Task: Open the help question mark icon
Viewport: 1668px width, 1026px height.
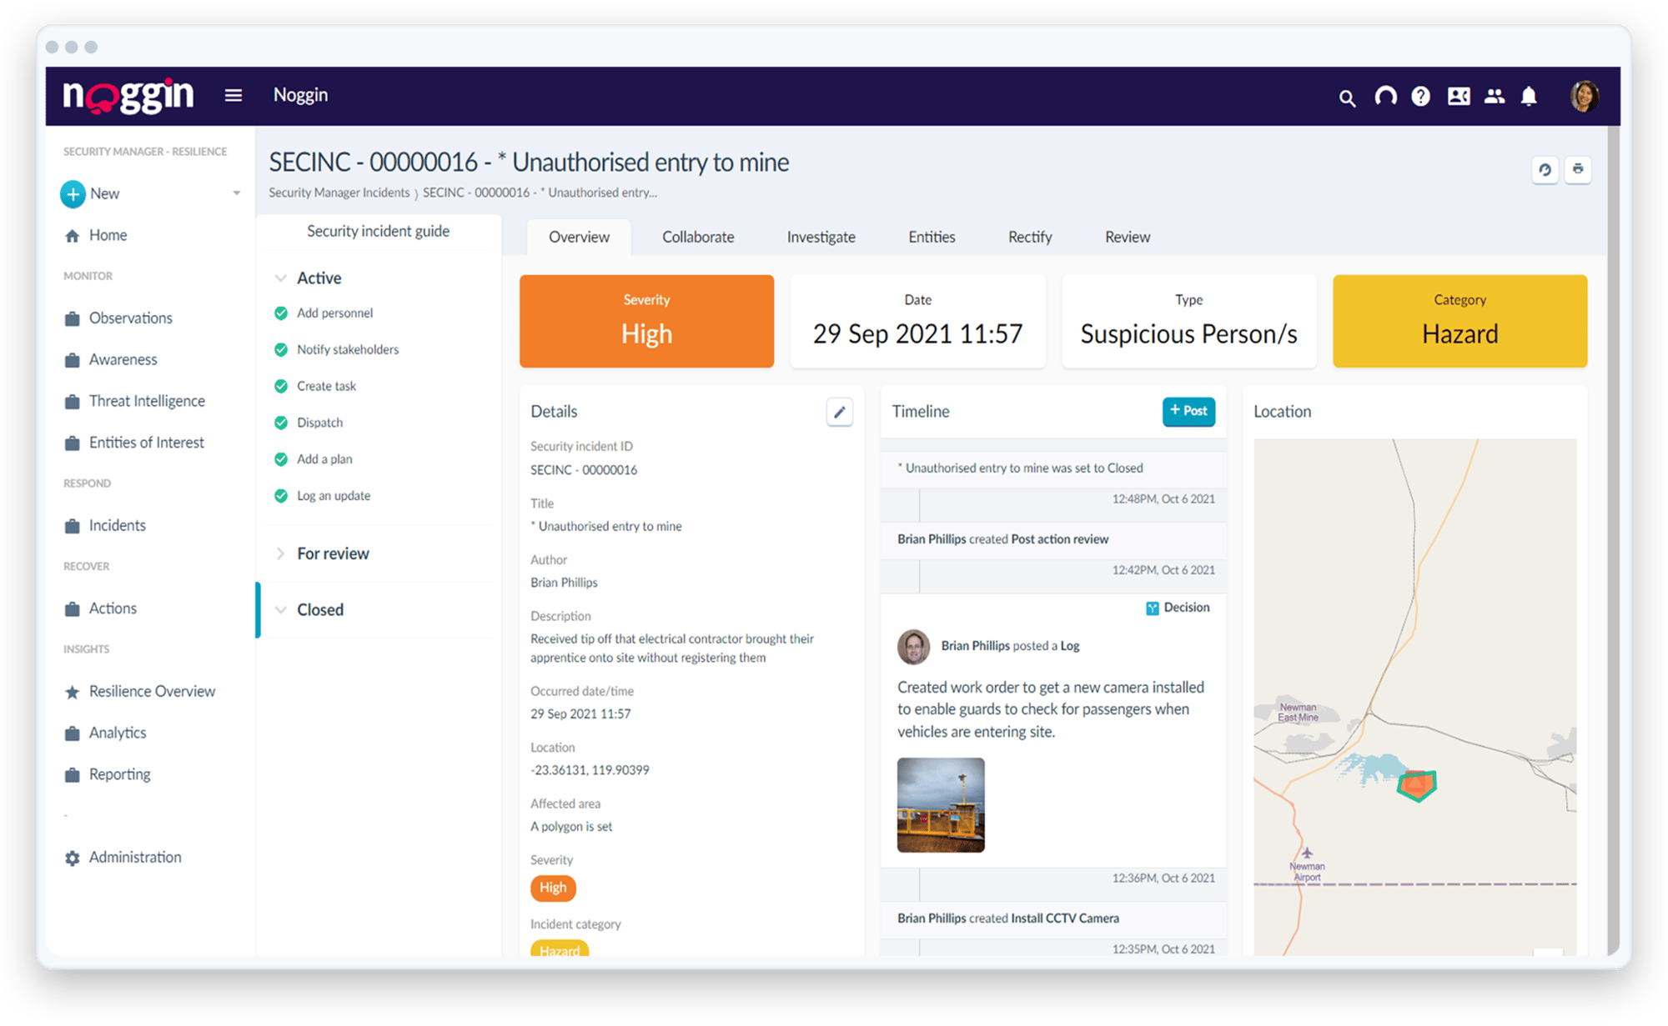Action: point(1420,98)
